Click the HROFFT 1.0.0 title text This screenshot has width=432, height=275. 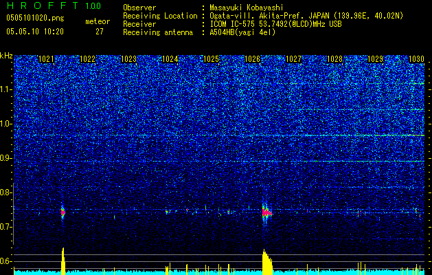click(x=54, y=5)
